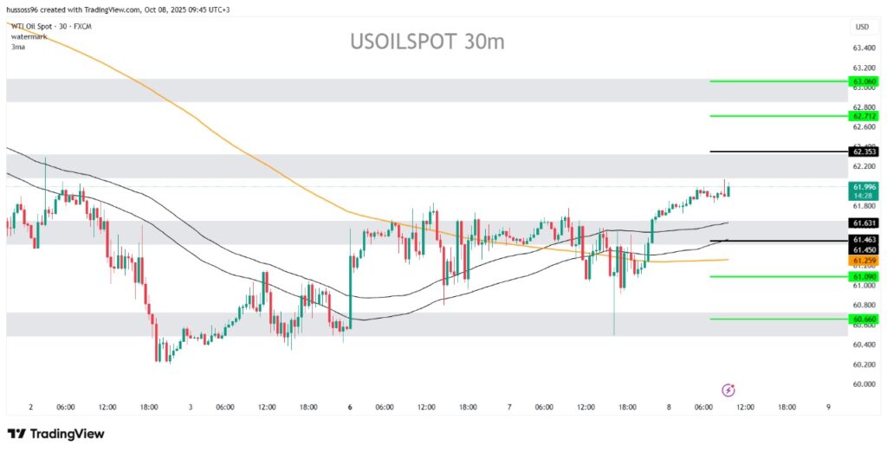Select the green 61.090 price label

tap(864, 276)
